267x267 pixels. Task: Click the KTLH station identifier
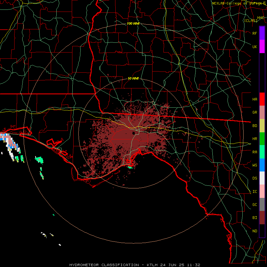(152, 265)
